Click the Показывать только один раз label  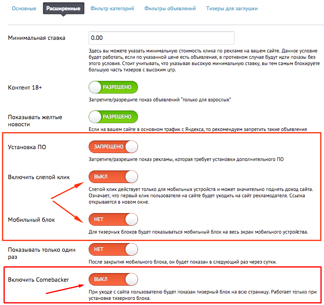pyautogui.click(x=41, y=253)
